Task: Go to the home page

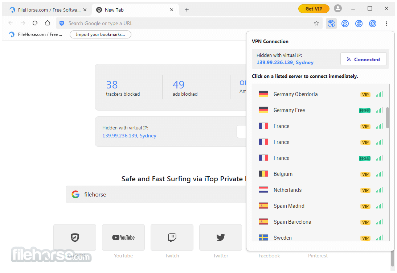Action: click(47, 23)
